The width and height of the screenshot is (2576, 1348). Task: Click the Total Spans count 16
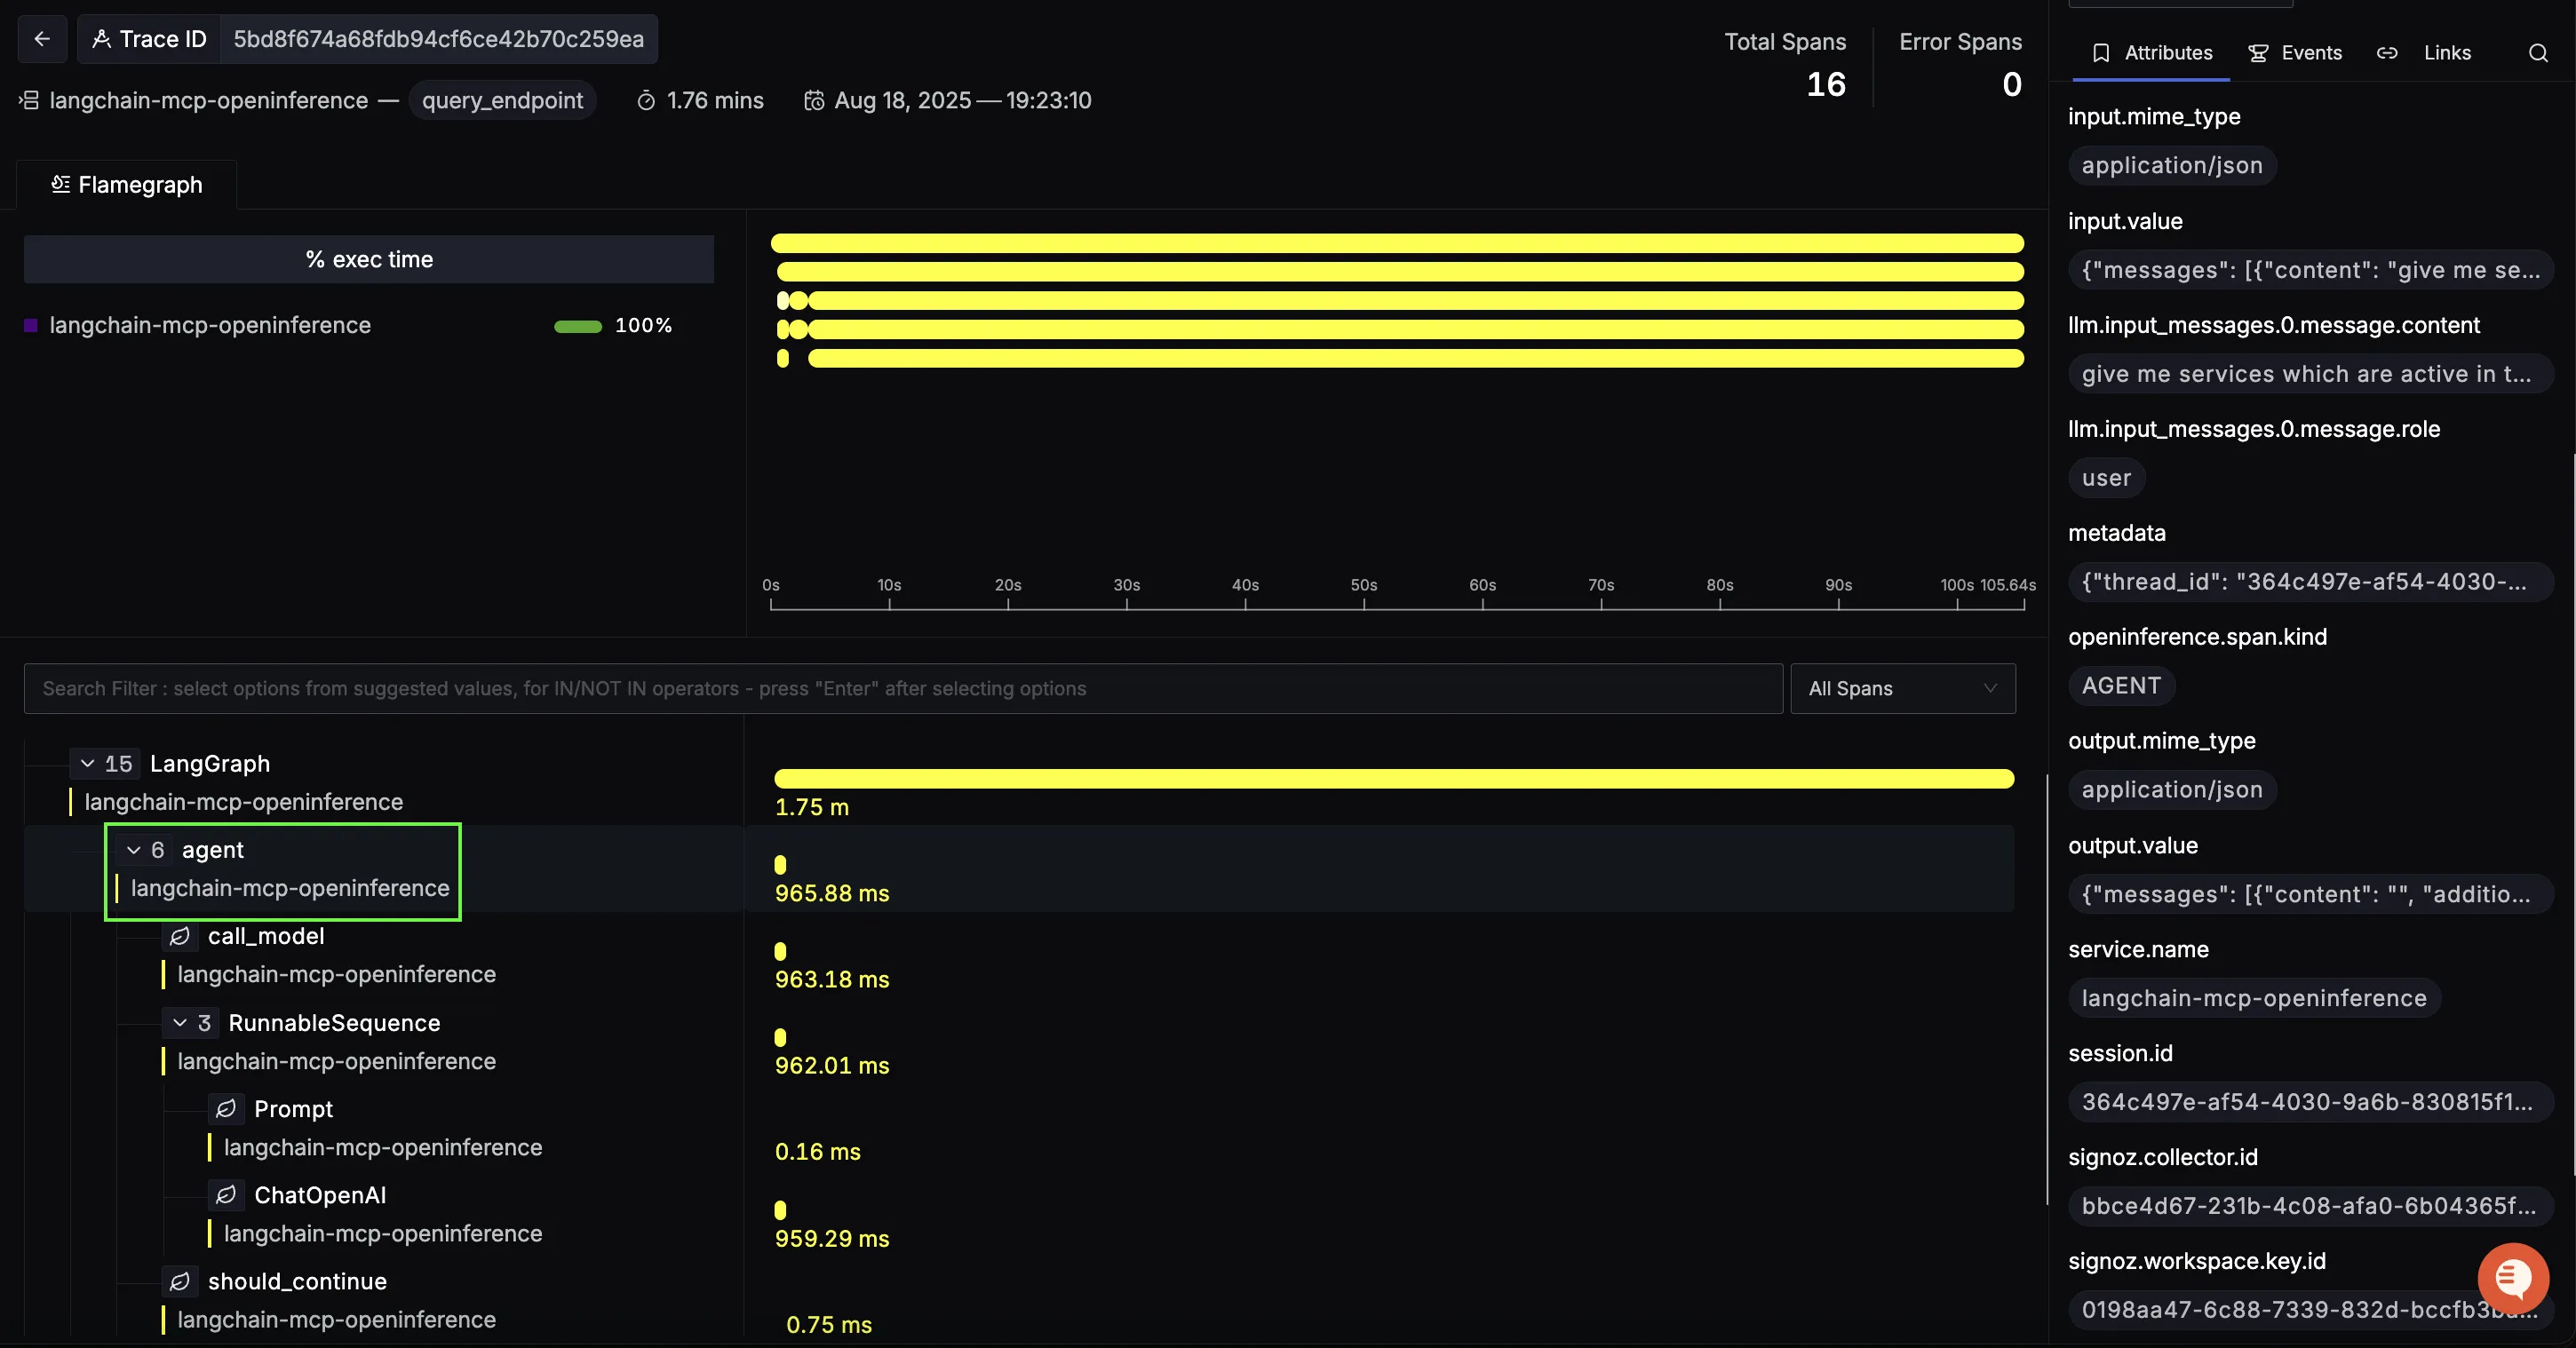(x=1826, y=84)
